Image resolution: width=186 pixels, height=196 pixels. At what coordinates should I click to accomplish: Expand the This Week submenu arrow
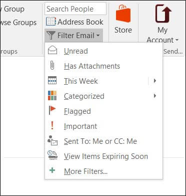point(155,81)
